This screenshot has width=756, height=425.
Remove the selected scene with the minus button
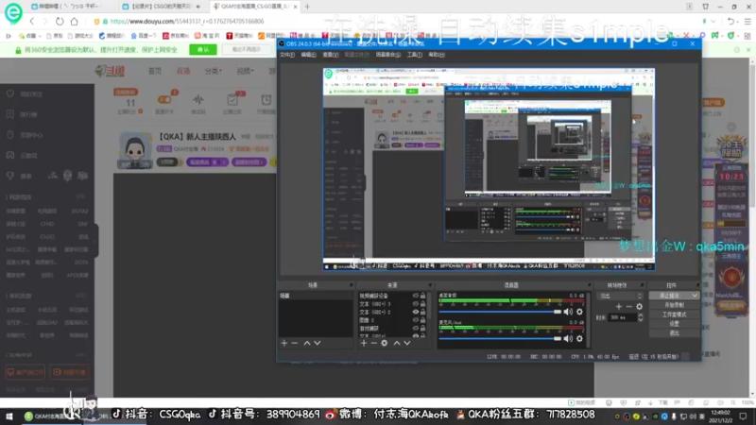click(295, 343)
